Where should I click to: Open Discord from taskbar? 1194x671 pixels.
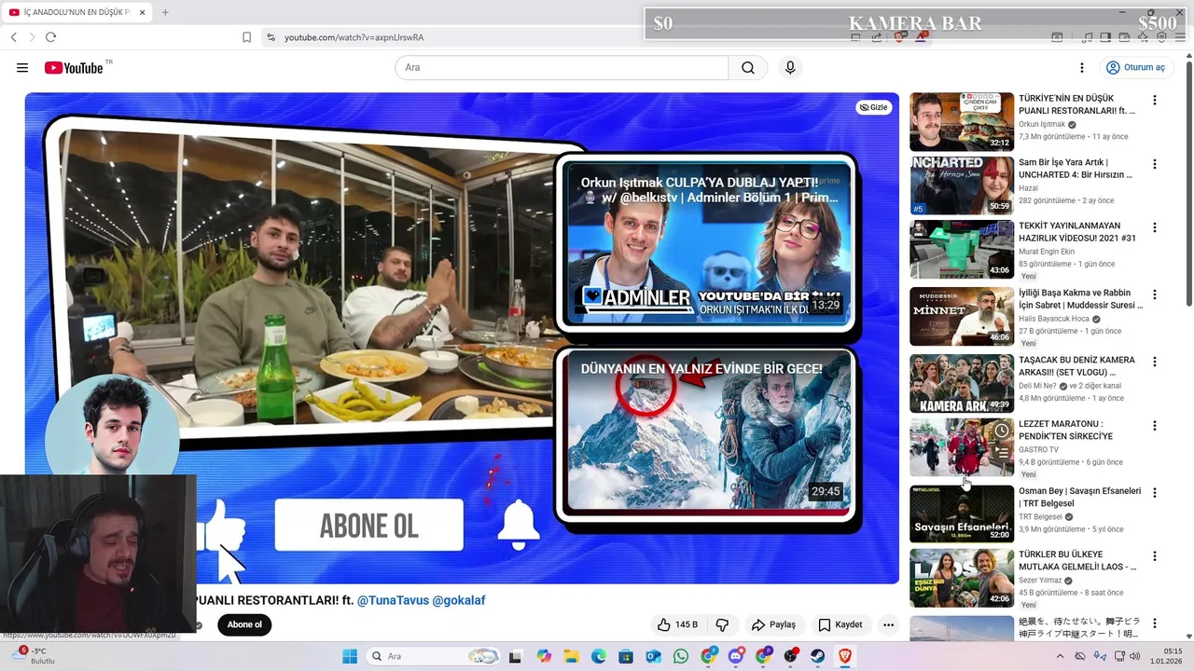click(736, 656)
